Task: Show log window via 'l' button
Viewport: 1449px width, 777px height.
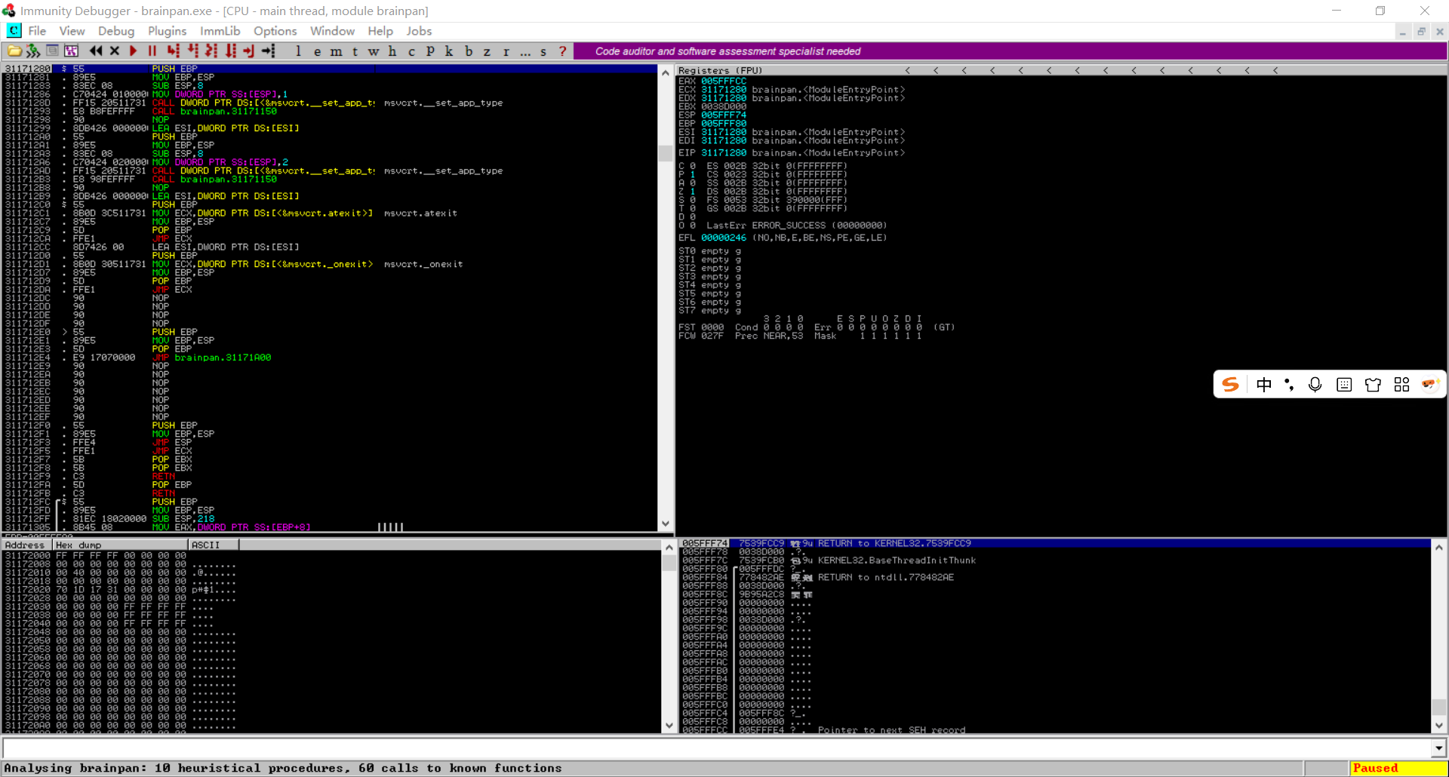Action: (298, 51)
